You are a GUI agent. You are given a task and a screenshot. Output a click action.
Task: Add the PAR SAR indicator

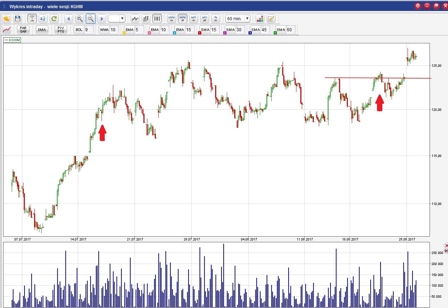[x=23, y=30]
